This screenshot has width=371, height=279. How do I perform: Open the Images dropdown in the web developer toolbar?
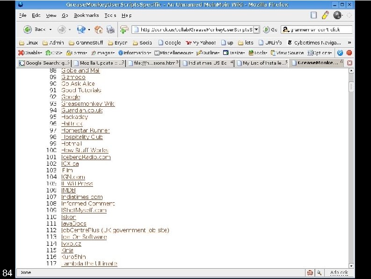pyautogui.click(x=103, y=53)
